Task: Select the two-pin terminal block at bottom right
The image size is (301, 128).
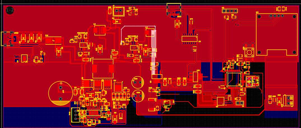Action: pos(288,100)
